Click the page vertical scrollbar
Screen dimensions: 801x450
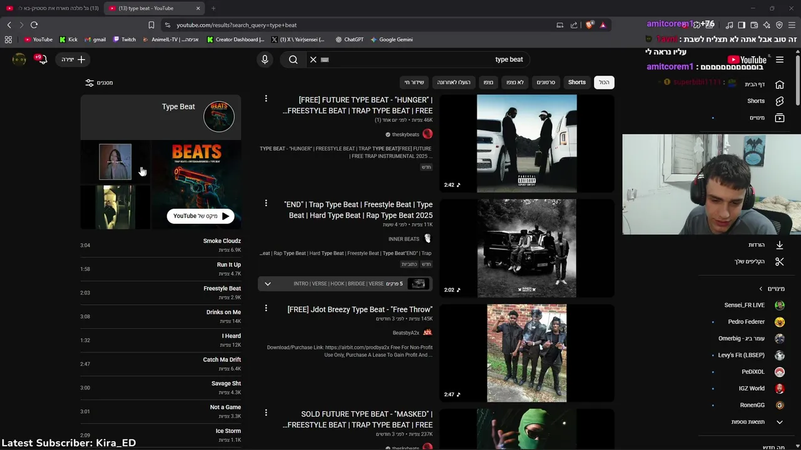798,80
